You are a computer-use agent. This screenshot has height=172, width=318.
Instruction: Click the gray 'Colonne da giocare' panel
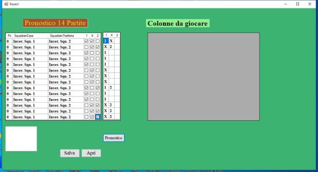point(204,77)
